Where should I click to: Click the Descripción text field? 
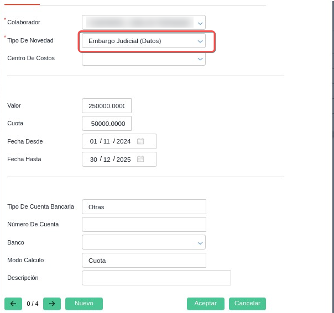156,278
